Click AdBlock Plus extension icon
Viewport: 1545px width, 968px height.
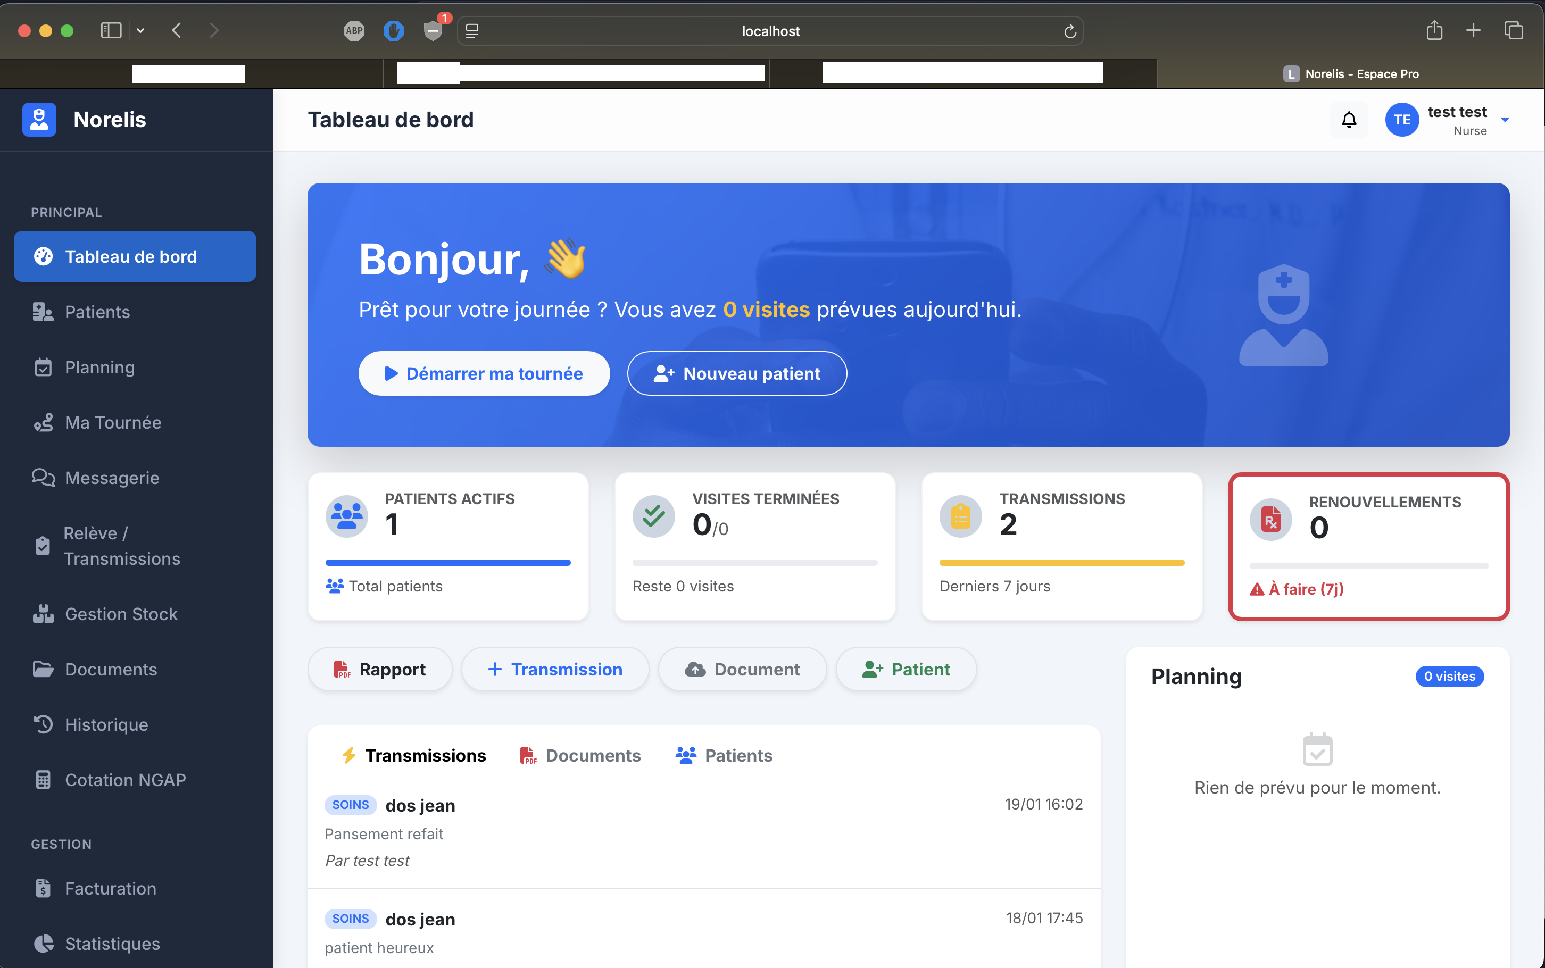click(x=354, y=31)
